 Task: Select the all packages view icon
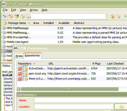[5, 16]
